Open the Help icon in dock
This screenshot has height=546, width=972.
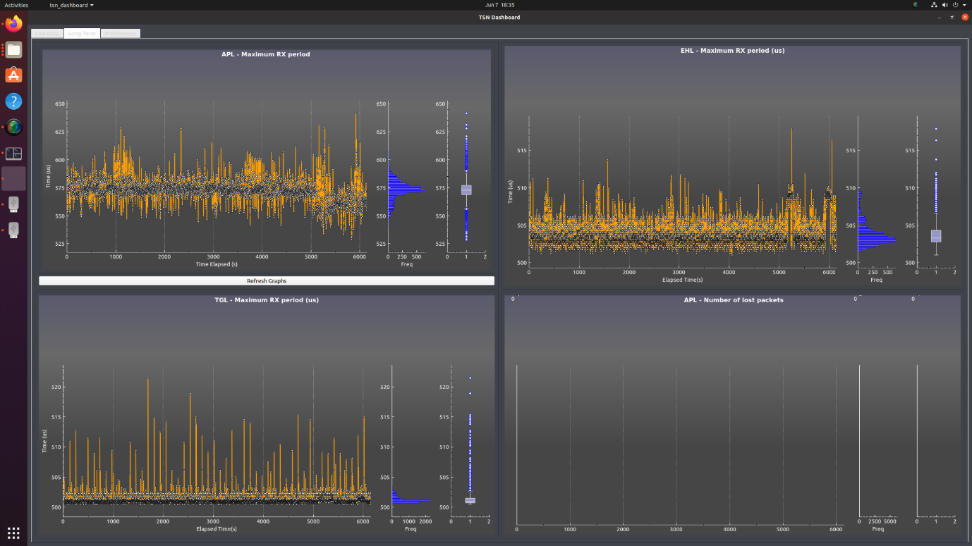click(13, 101)
